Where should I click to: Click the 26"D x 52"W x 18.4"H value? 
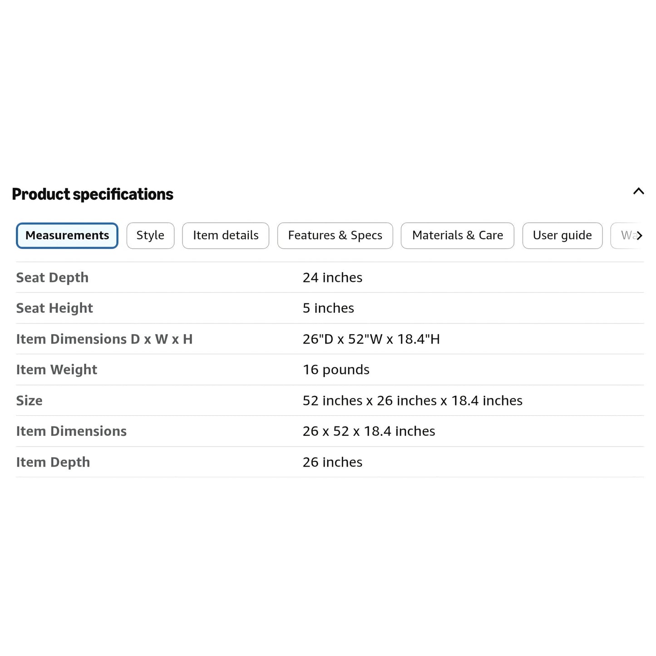[x=371, y=339]
